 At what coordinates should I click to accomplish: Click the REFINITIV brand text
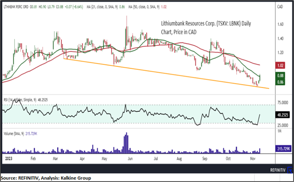click(278, 170)
